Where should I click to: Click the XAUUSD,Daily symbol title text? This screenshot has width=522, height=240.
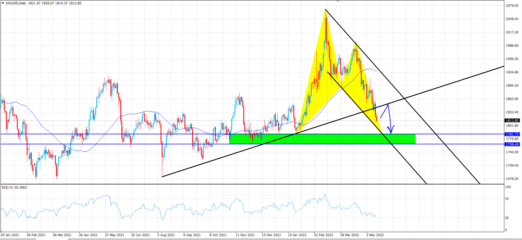click(x=16, y=3)
